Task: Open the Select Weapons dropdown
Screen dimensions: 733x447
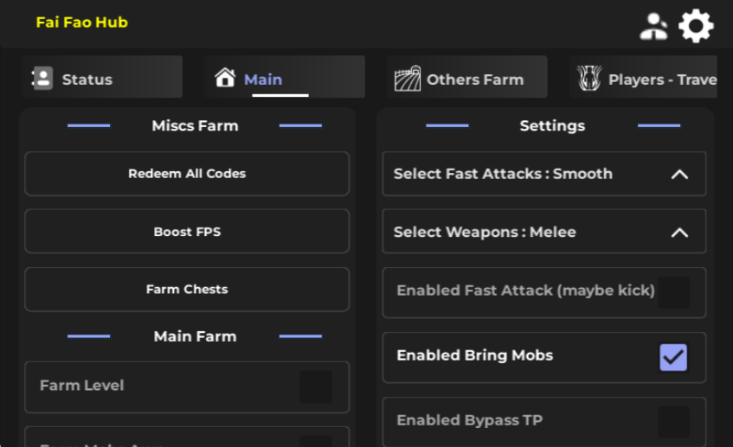Action: pyautogui.click(x=544, y=232)
